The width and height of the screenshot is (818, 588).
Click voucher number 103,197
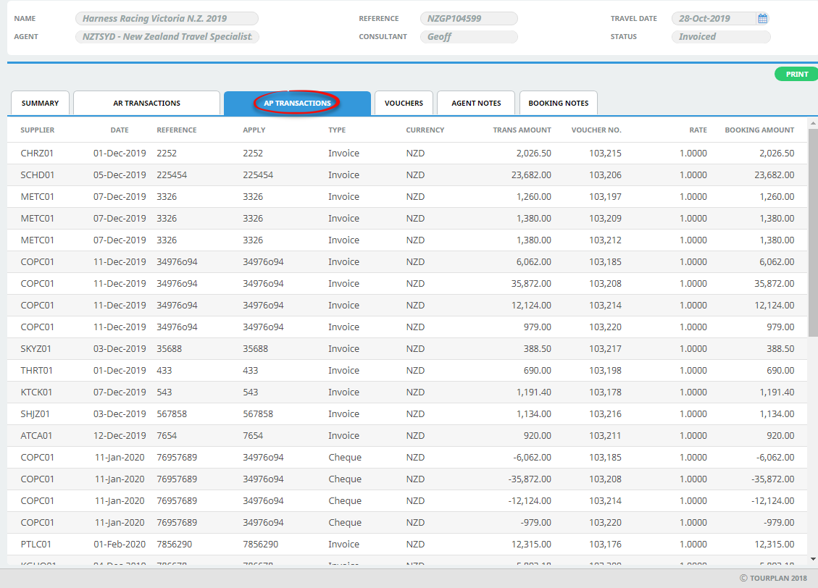[605, 197]
